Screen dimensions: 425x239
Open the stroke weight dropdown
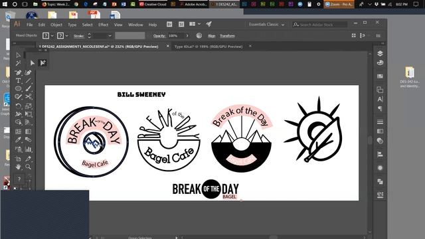[110, 36]
